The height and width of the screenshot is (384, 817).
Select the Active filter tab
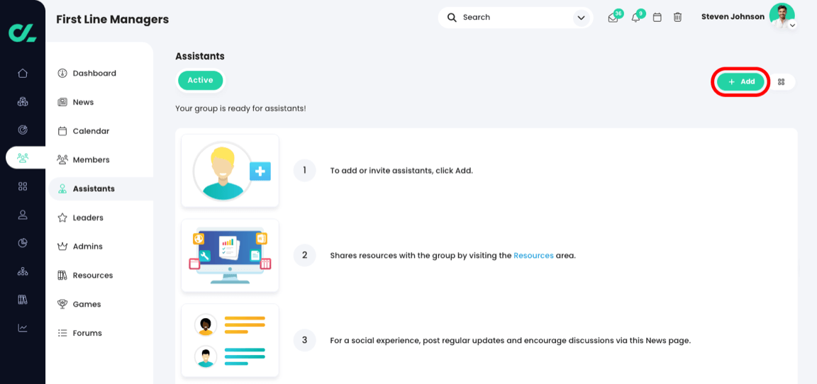(201, 80)
